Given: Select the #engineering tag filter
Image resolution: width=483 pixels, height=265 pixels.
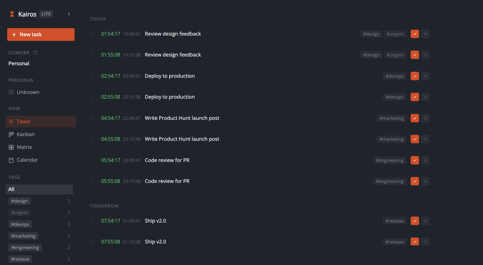Looking at the screenshot, I should [25, 247].
